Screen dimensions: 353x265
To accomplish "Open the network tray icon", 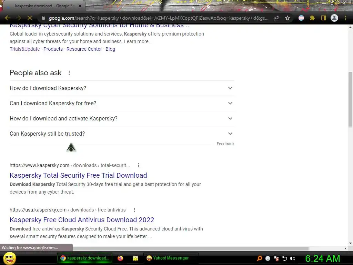I will tap(284, 258).
